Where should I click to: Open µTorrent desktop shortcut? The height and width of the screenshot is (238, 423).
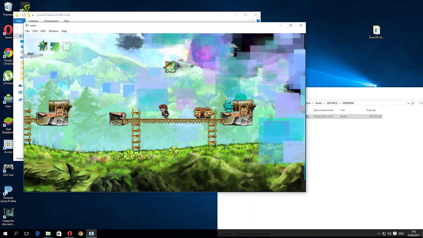tap(8, 78)
